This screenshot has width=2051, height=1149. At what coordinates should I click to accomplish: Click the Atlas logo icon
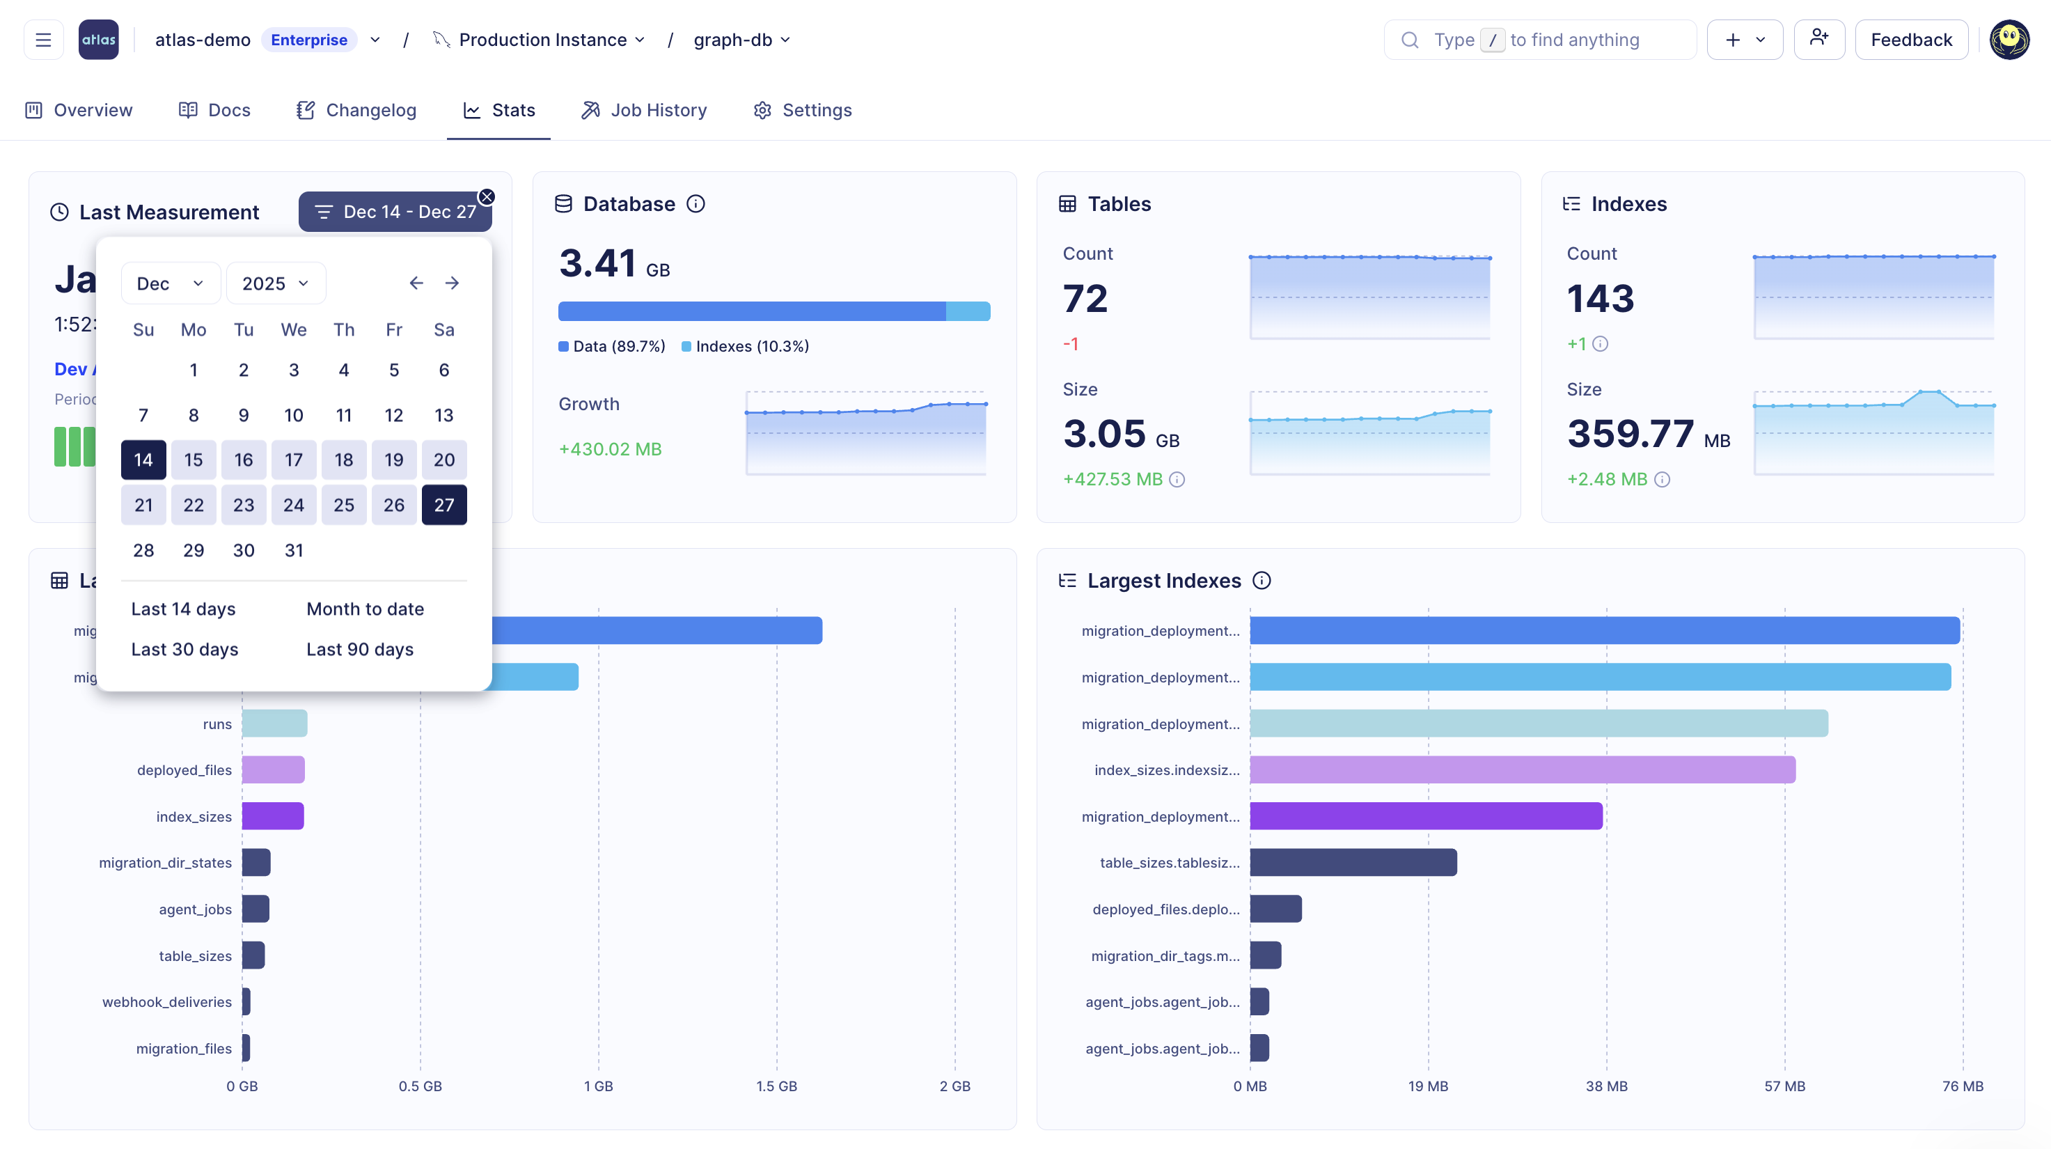[99, 40]
